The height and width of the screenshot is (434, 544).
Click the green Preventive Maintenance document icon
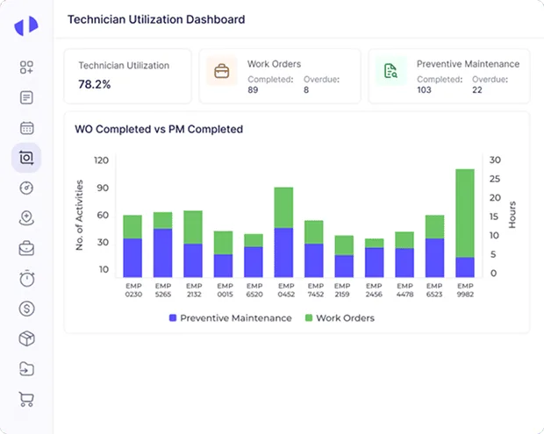pos(391,71)
